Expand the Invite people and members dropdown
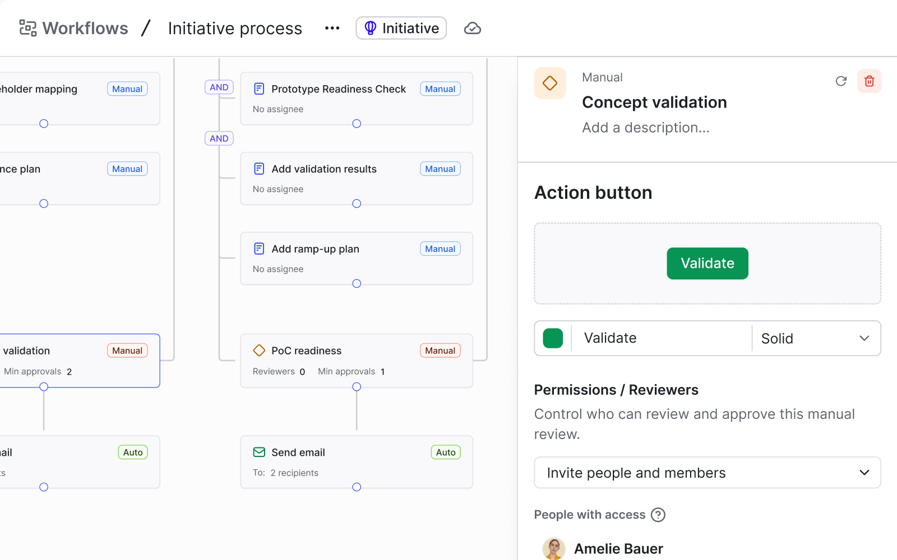 (x=708, y=473)
